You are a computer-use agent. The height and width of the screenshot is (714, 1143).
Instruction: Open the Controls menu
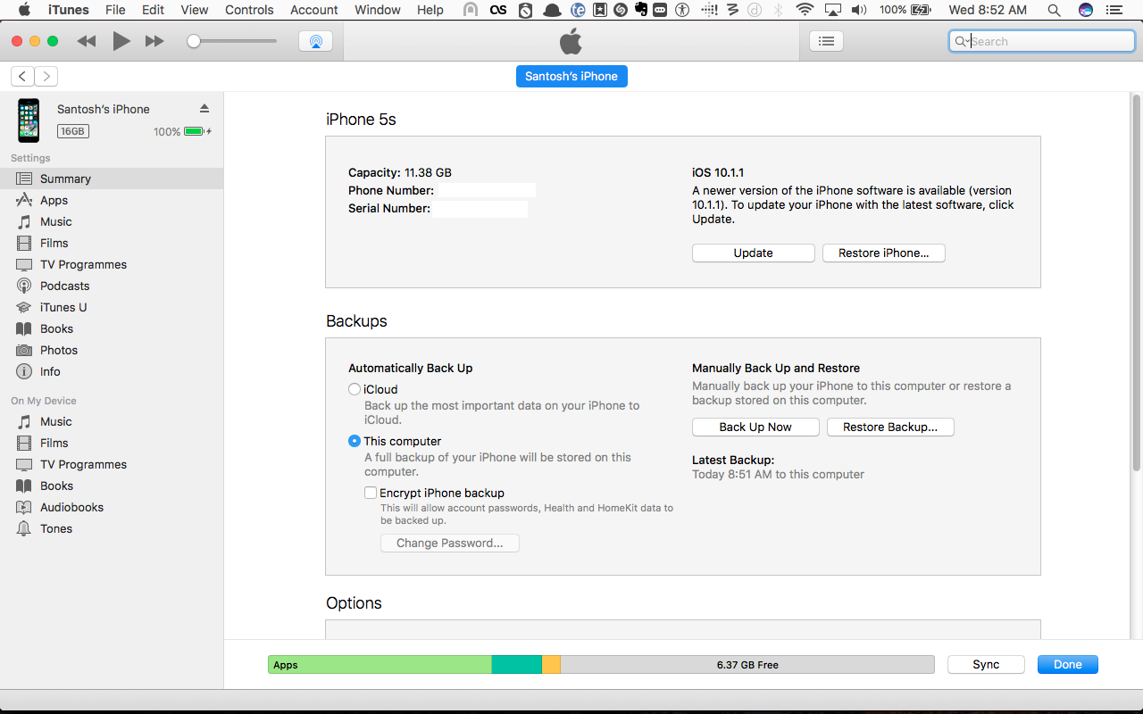[249, 10]
